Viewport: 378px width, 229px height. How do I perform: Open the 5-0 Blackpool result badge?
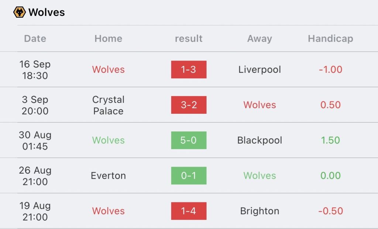[x=189, y=140]
